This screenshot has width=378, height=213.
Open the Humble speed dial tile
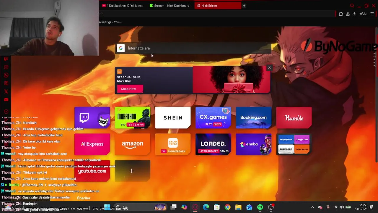[x=294, y=118]
